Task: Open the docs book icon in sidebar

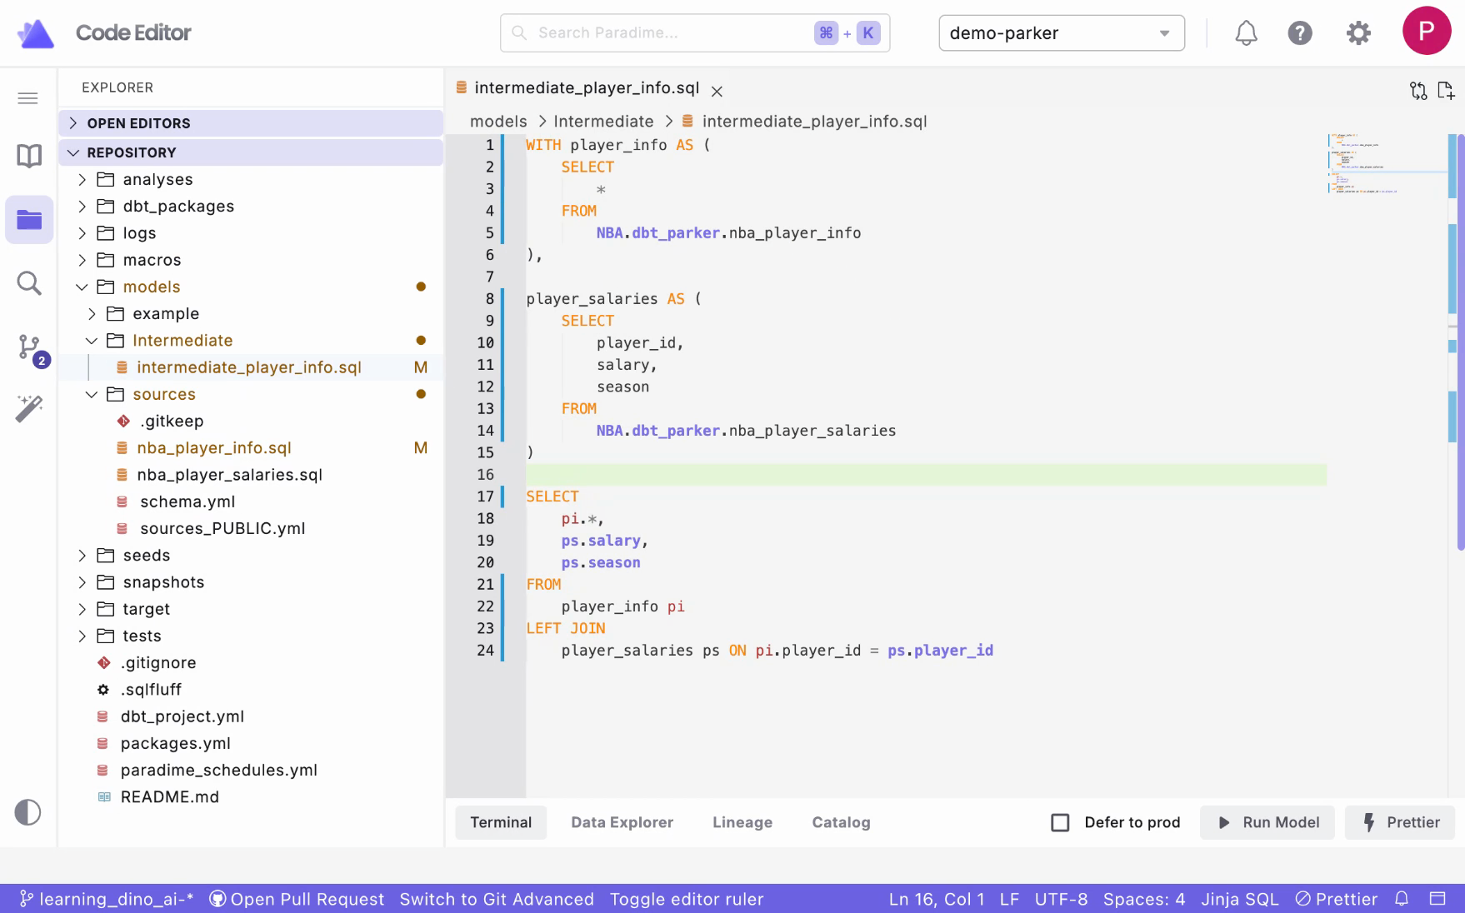Action: [29, 156]
